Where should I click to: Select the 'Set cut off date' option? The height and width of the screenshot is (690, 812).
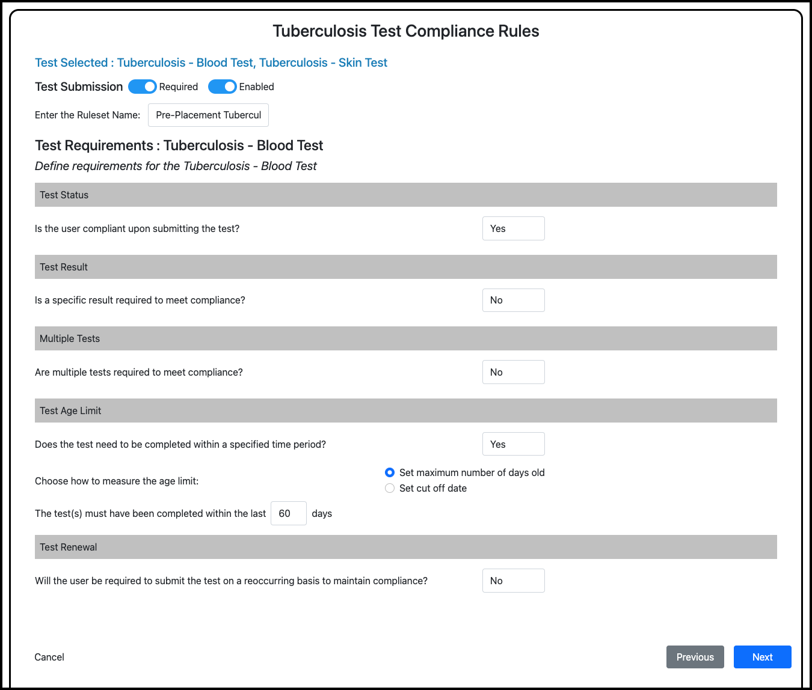pos(390,488)
